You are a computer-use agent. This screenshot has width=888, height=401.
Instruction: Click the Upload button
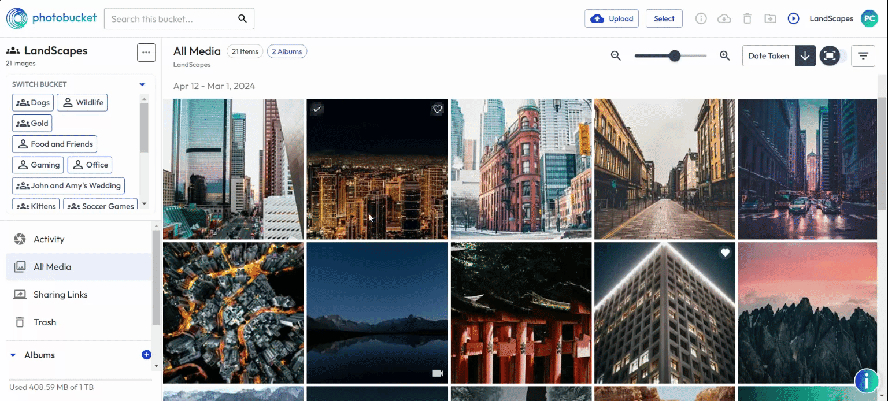pos(612,18)
